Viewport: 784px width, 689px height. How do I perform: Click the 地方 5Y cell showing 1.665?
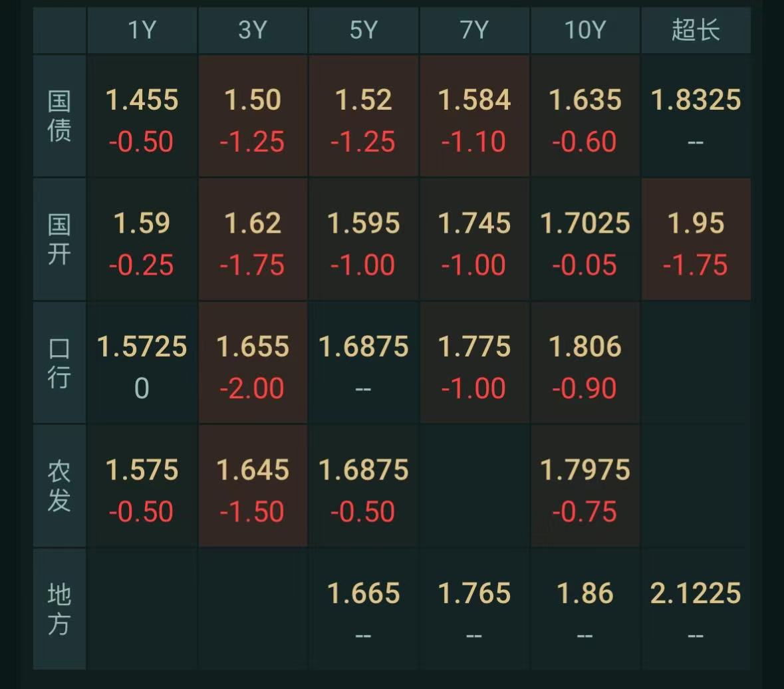364,609
